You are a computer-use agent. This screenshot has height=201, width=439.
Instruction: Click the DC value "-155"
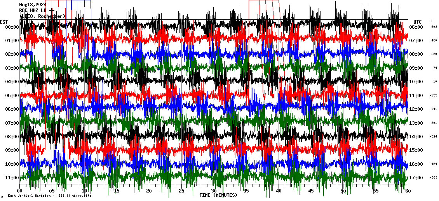[433, 96]
